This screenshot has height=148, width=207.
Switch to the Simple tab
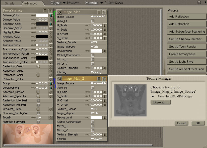click(x=10, y=4)
